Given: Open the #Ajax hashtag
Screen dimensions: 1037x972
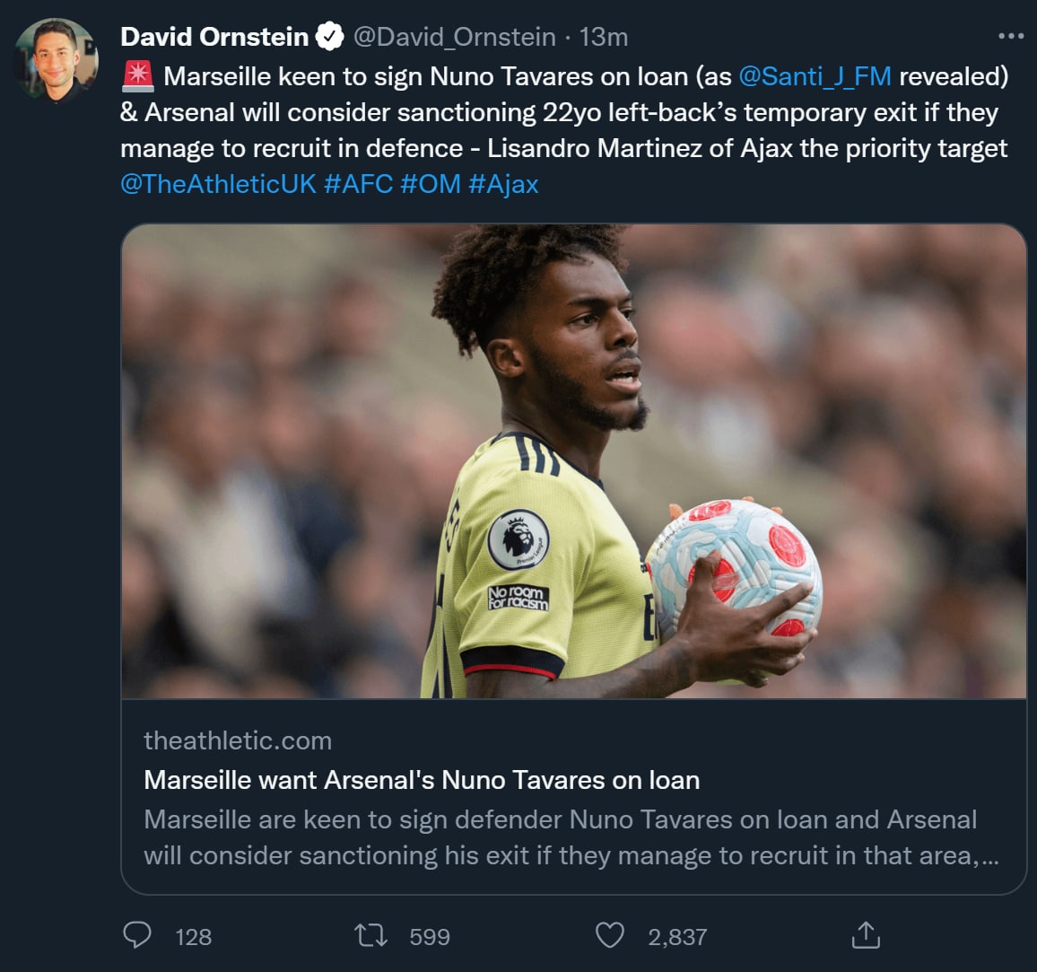Looking at the screenshot, I should (503, 184).
